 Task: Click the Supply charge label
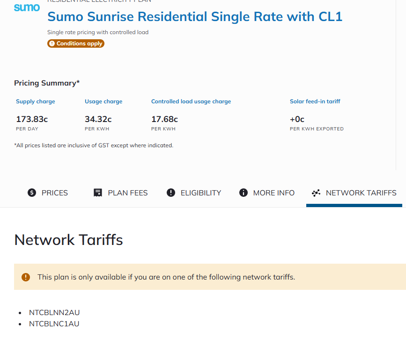36,101
